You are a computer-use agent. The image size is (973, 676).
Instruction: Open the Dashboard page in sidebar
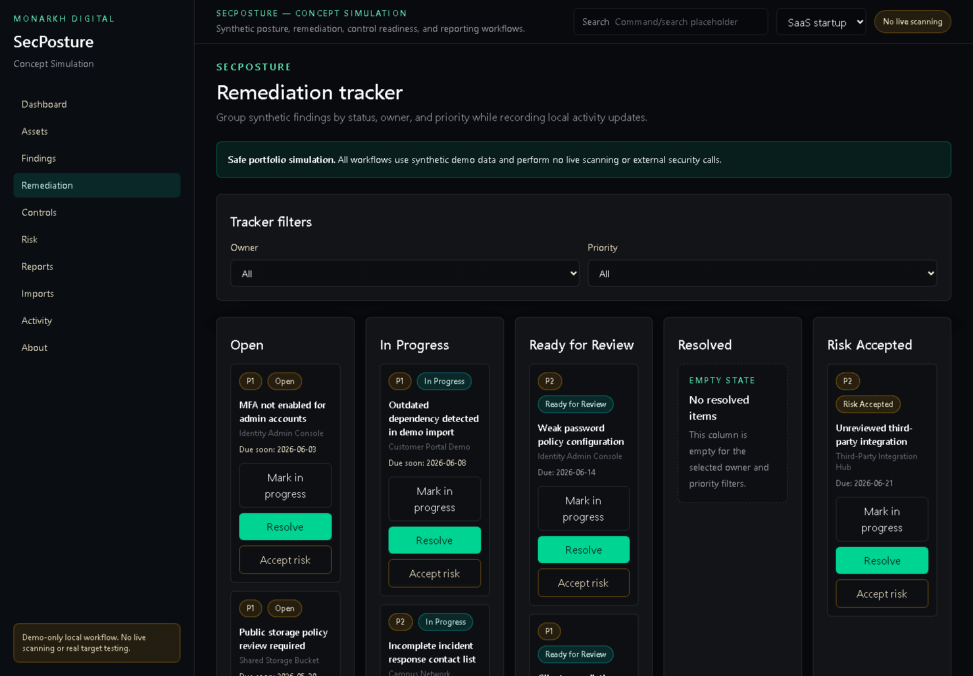[97, 104]
